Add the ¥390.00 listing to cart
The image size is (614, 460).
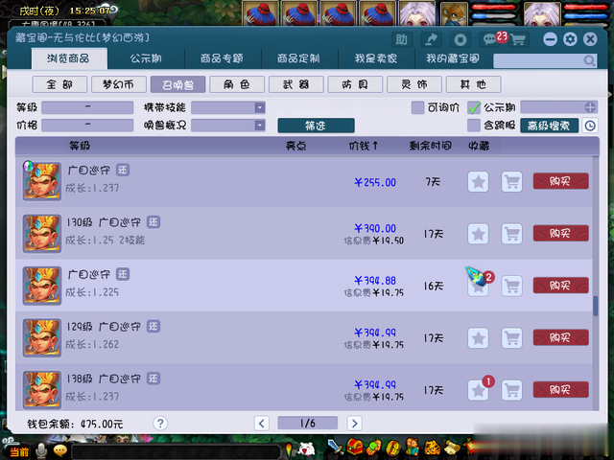click(x=511, y=234)
